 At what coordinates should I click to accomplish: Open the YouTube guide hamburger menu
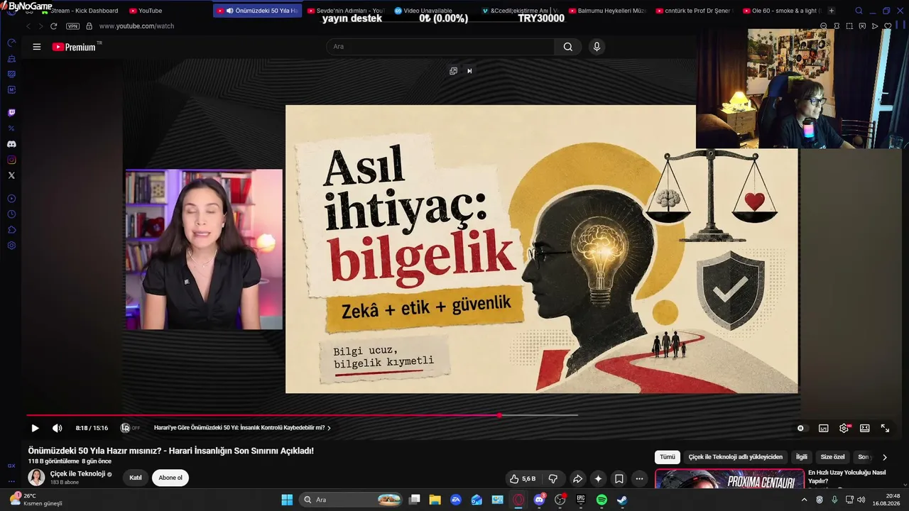(37, 47)
